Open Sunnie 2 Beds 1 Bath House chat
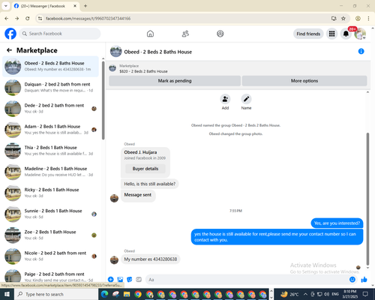The width and height of the screenshot is (375, 300). (x=51, y=214)
